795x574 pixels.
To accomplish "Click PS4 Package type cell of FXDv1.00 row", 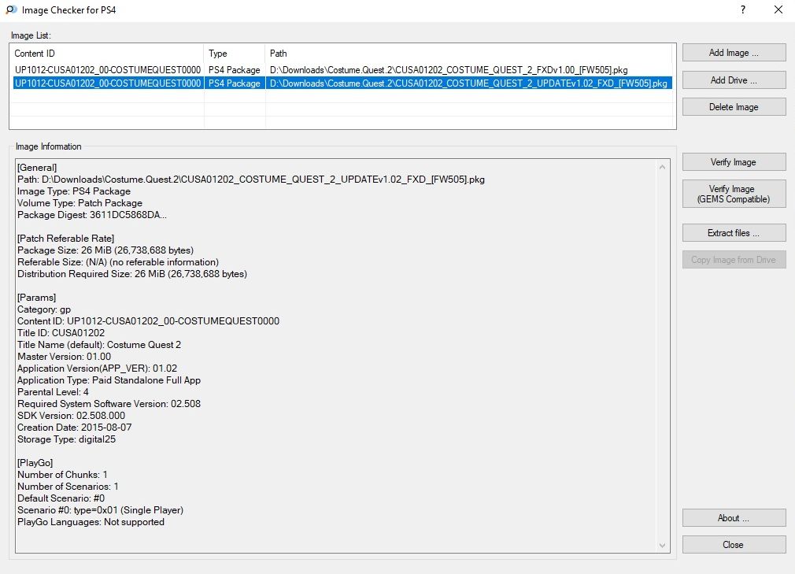I will (x=235, y=70).
